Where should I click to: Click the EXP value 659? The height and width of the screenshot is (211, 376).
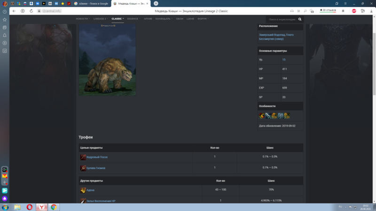click(x=284, y=88)
